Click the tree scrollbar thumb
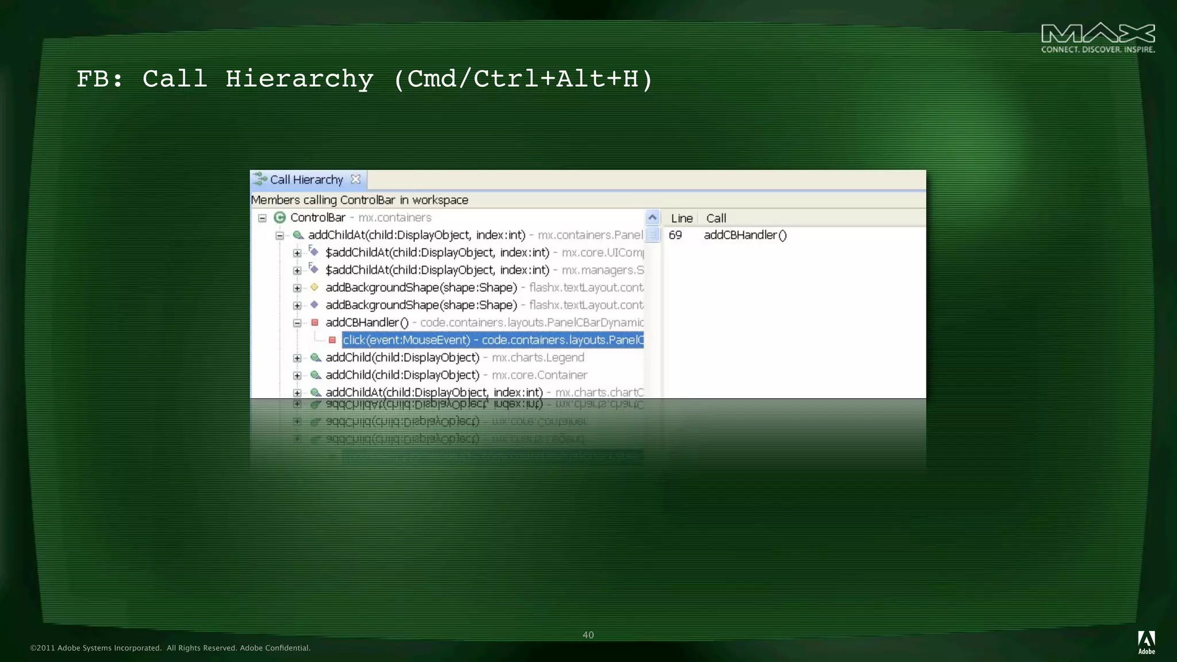The image size is (1177, 662). (x=652, y=234)
